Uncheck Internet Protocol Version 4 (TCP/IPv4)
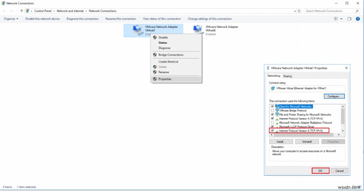 272,119
